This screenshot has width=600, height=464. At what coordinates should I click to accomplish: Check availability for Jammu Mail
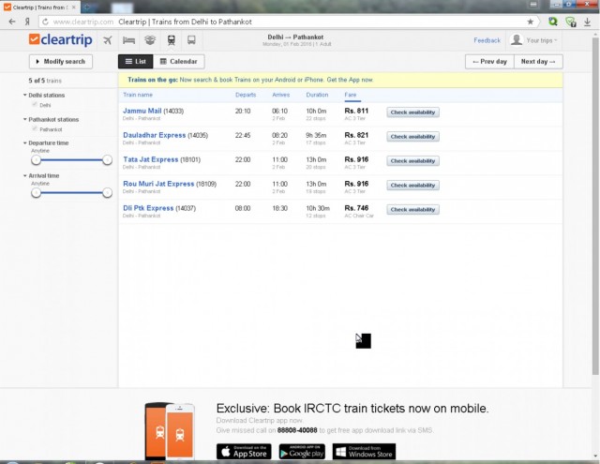[x=412, y=112]
